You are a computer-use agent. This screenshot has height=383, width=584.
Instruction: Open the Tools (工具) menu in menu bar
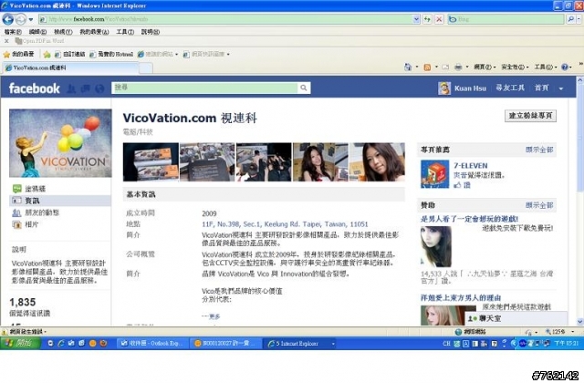[125, 32]
